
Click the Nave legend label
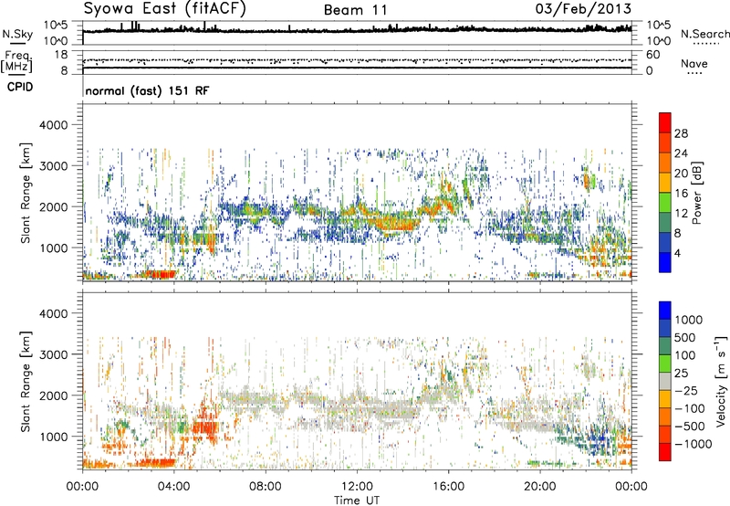click(694, 63)
